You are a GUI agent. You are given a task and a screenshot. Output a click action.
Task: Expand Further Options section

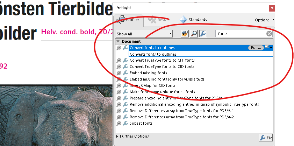click(x=132, y=136)
